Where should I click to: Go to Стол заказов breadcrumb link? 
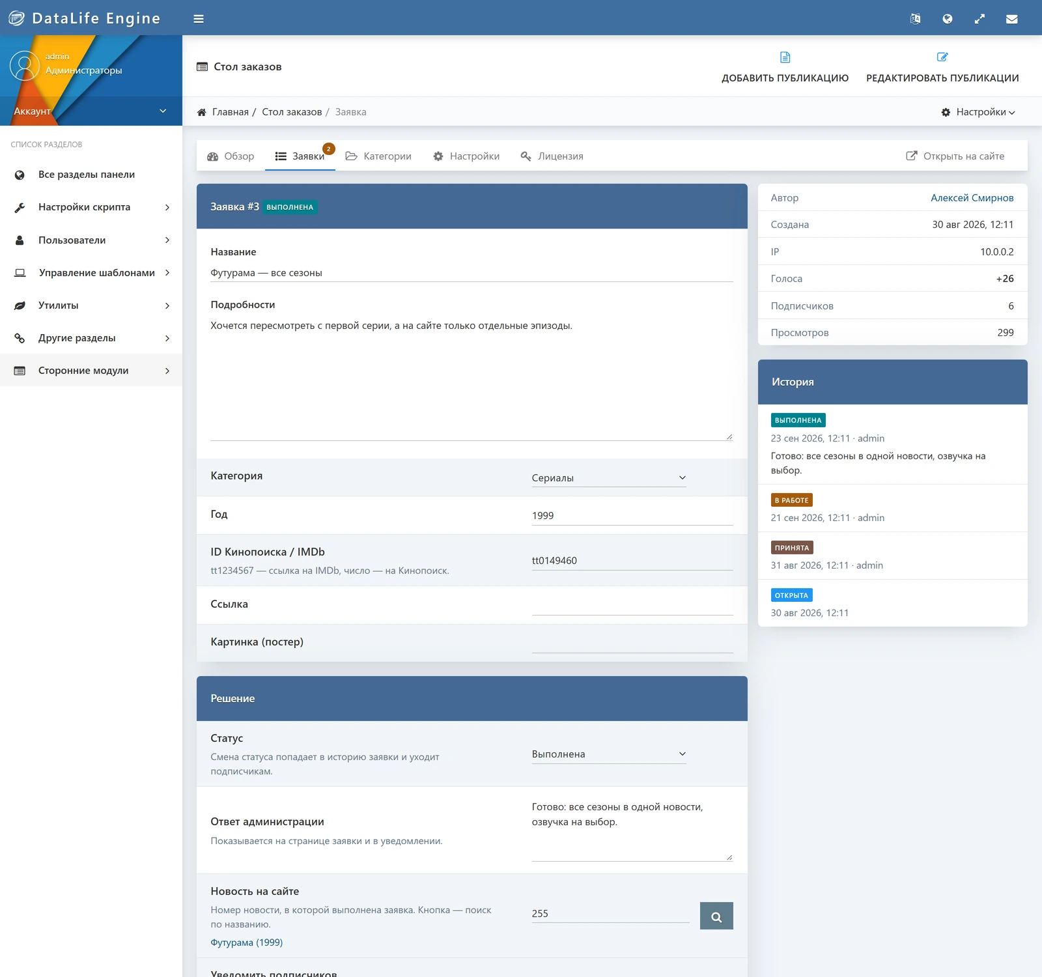[292, 112]
